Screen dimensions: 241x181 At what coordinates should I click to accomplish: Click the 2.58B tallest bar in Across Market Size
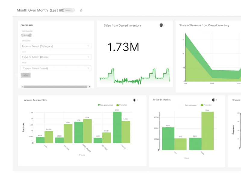(117, 127)
